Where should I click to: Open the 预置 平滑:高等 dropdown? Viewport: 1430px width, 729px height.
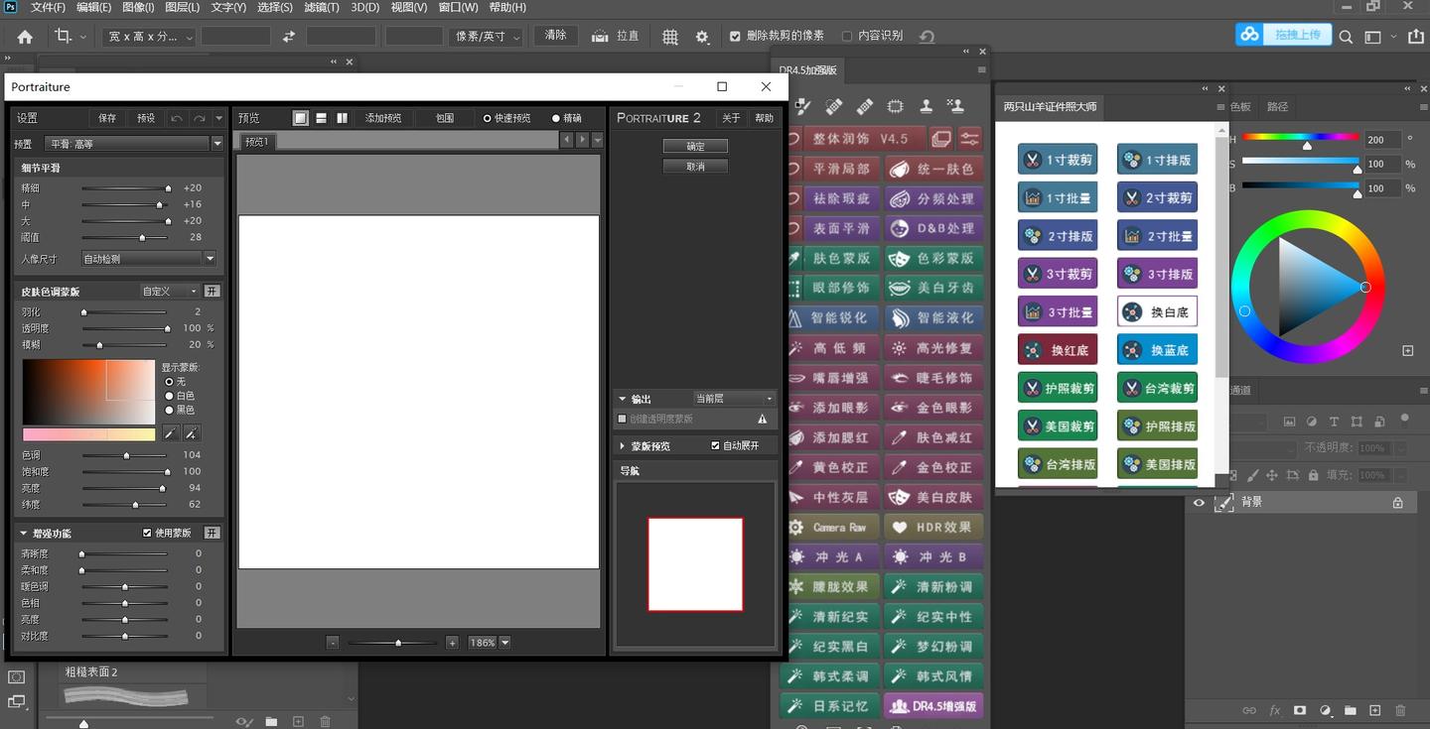(134, 144)
